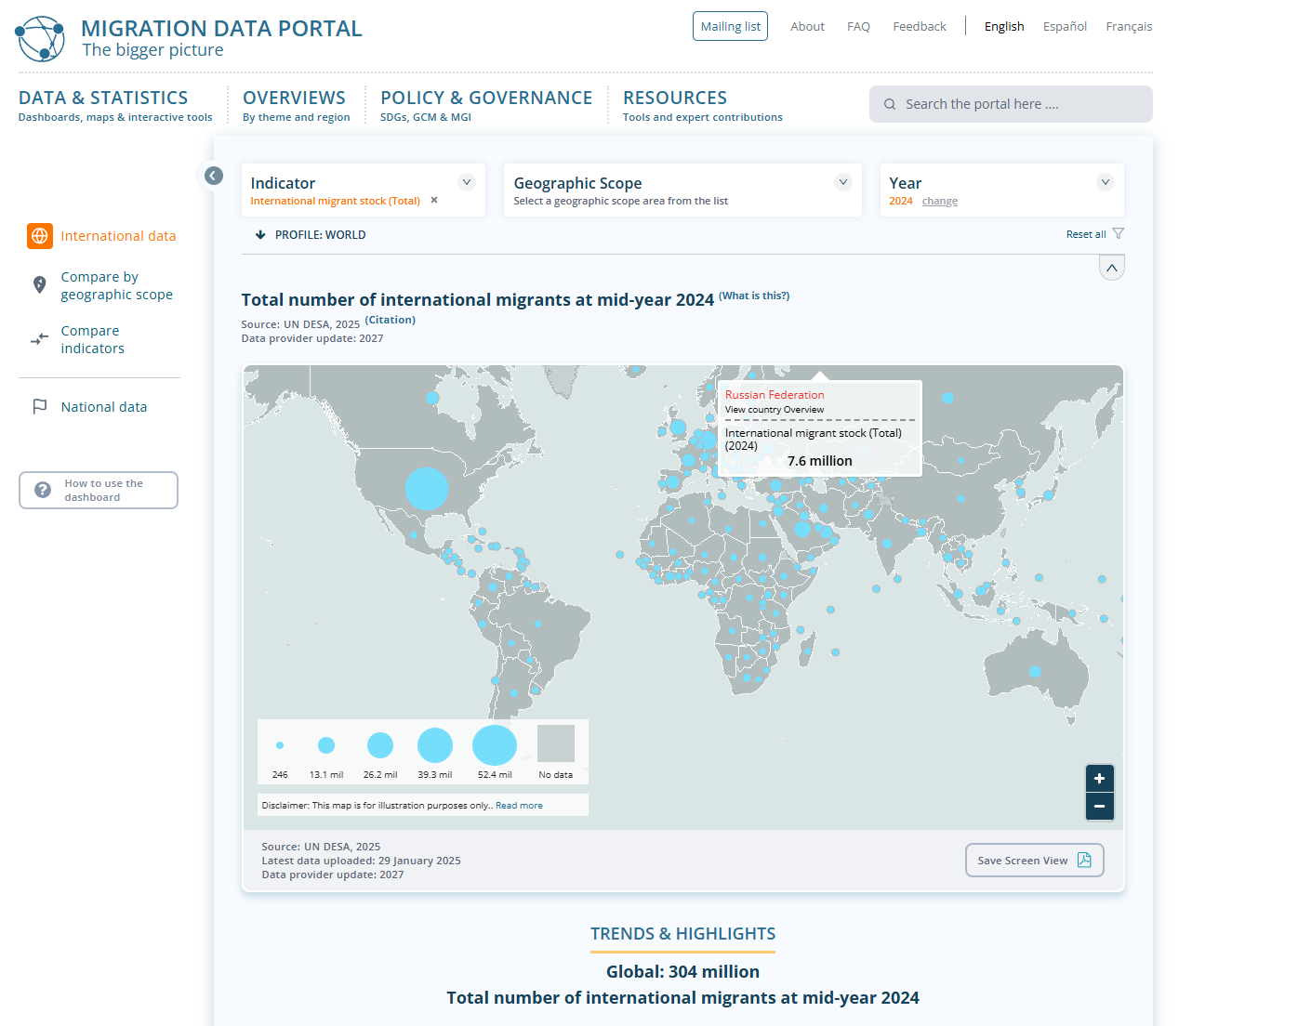This screenshot has height=1026, width=1298.
Task: Click the International data globe icon
Action: click(x=40, y=236)
